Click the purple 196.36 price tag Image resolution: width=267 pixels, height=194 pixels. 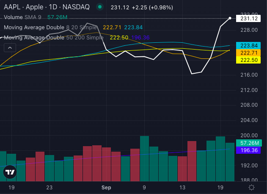tap(249, 150)
